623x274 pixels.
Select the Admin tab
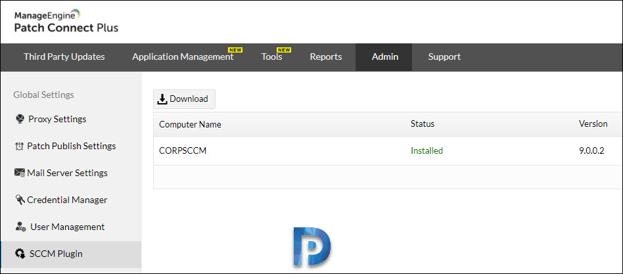tap(384, 57)
